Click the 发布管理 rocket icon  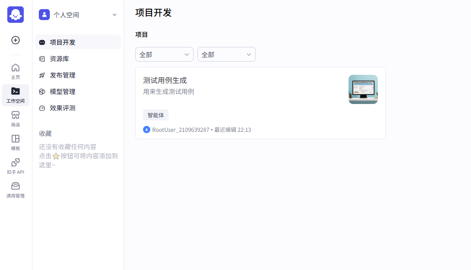[x=42, y=75]
